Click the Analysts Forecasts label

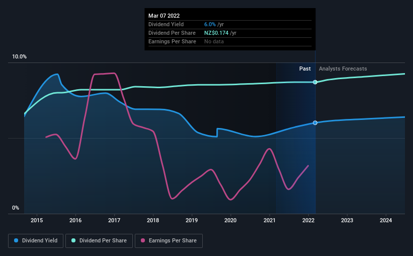coord(343,69)
